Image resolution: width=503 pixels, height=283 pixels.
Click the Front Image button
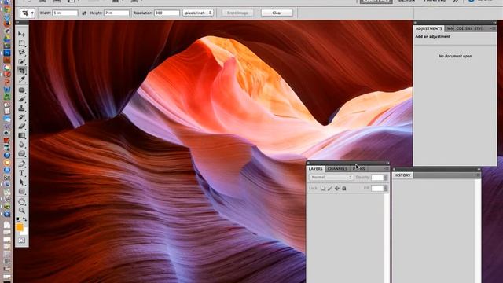click(x=237, y=13)
